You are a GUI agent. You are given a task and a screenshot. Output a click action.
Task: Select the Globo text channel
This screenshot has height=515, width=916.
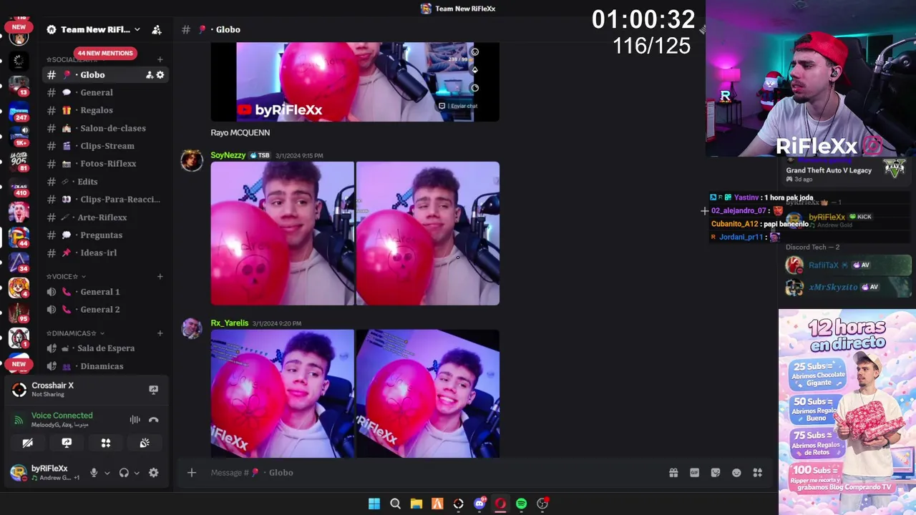[106, 74]
